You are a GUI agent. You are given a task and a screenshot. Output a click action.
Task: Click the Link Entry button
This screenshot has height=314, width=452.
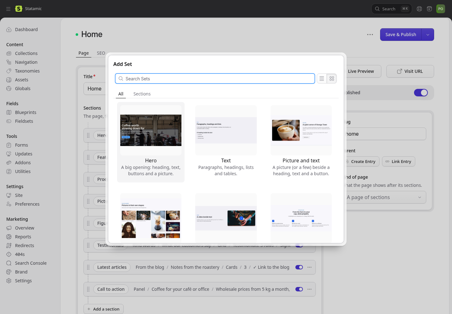[x=399, y=161]
